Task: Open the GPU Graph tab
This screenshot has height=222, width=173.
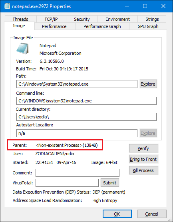Action: [x=148, y=26]
